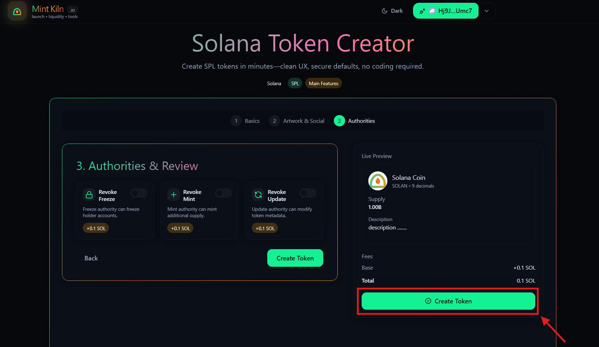Click the moon icon for Dark theme
This screenshot has height=347, width=599.
pos(385,11)
